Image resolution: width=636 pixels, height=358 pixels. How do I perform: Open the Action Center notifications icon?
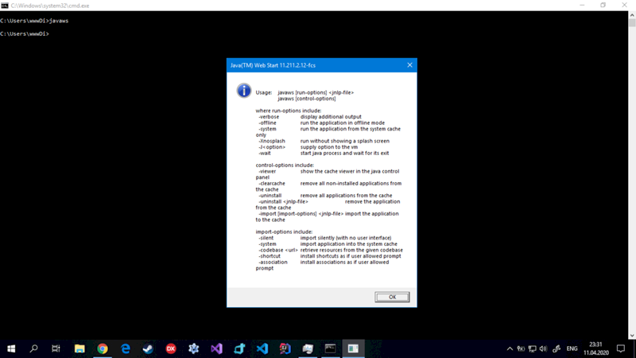tap(621, 348)
